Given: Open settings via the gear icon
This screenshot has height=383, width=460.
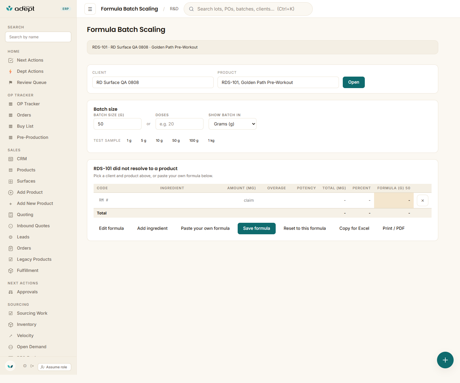Looking at the screenshot, I should pyautogui.click(x=25, y=366).
